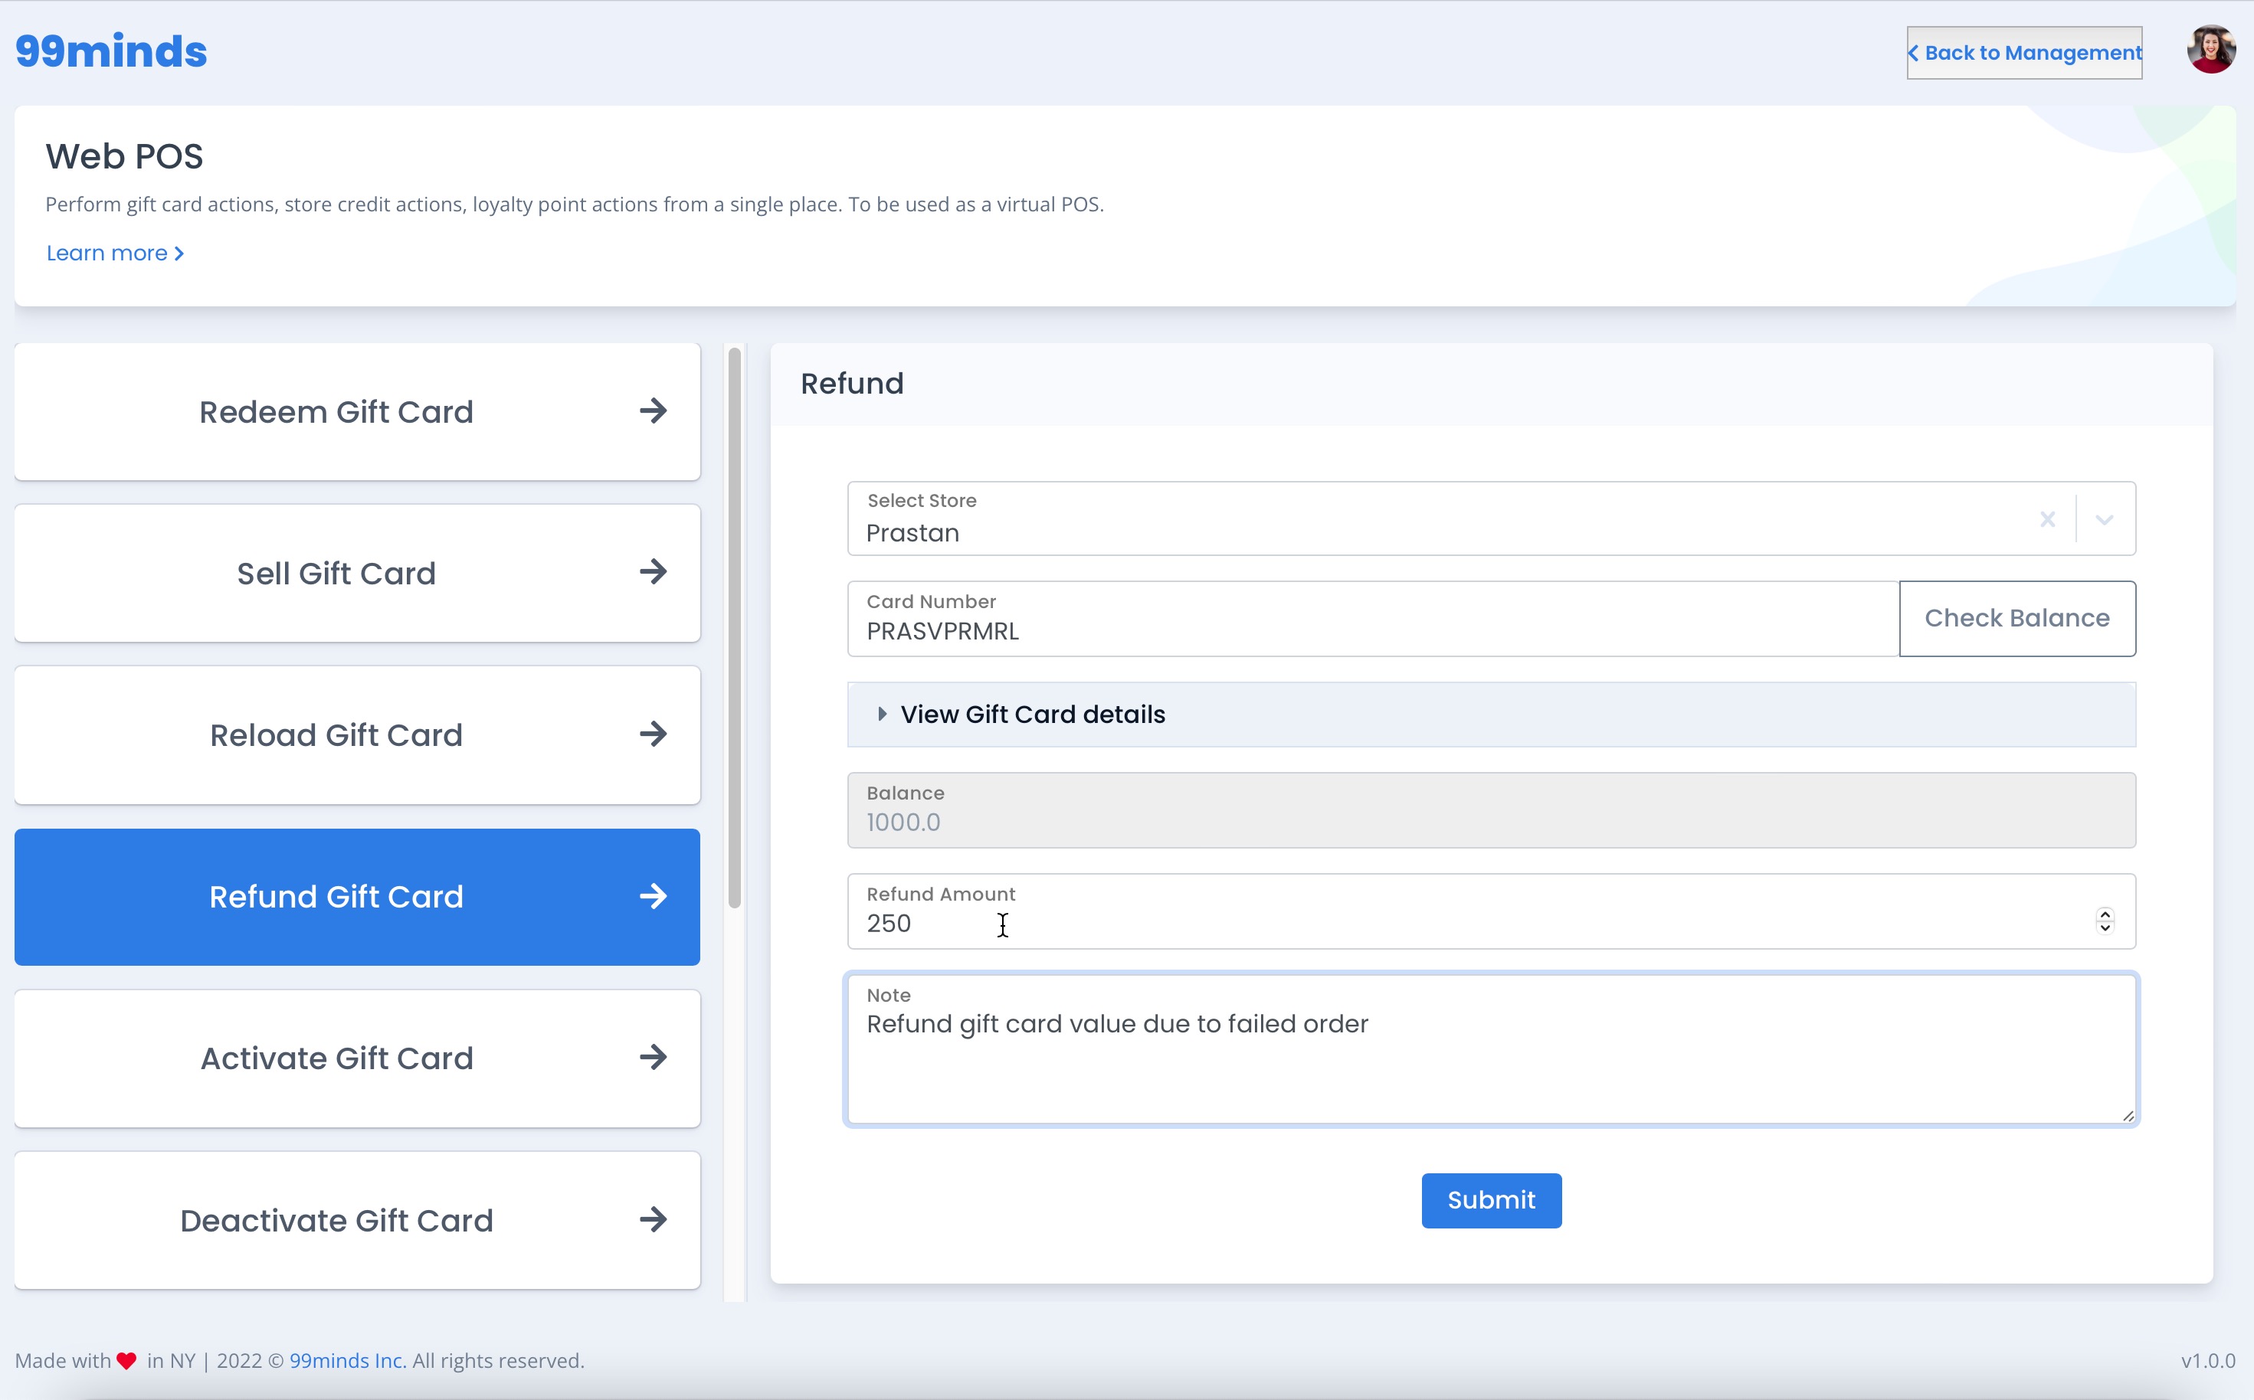Screen dimensions: 2254x1400
Task: Click the disabled Balance field
Action: 1491,810
